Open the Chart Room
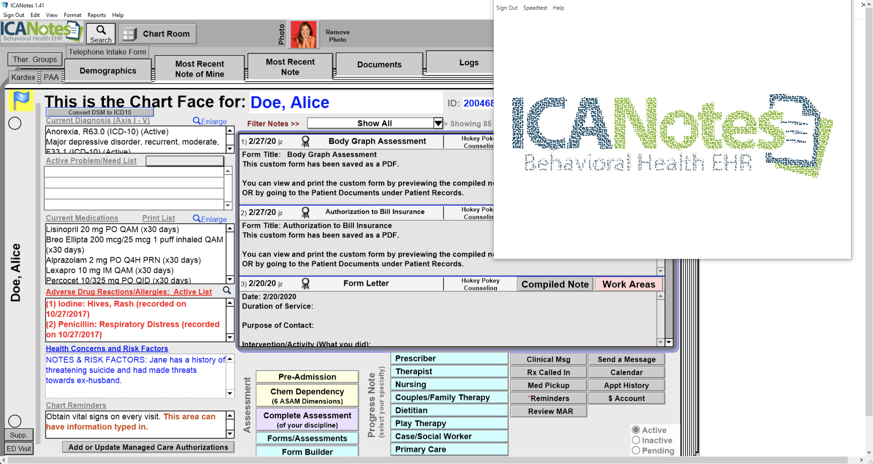 [158, 34]
